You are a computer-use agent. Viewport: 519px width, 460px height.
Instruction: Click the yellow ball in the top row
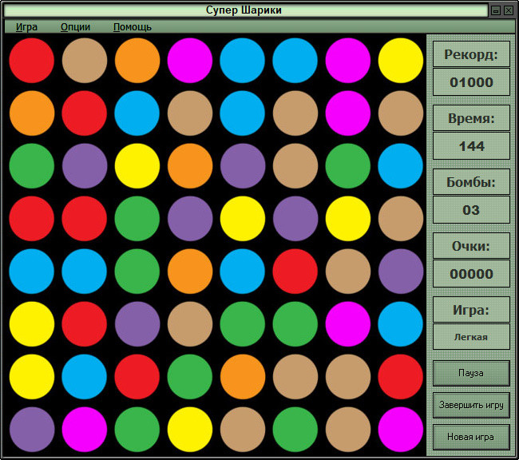[x=401, y=60]
